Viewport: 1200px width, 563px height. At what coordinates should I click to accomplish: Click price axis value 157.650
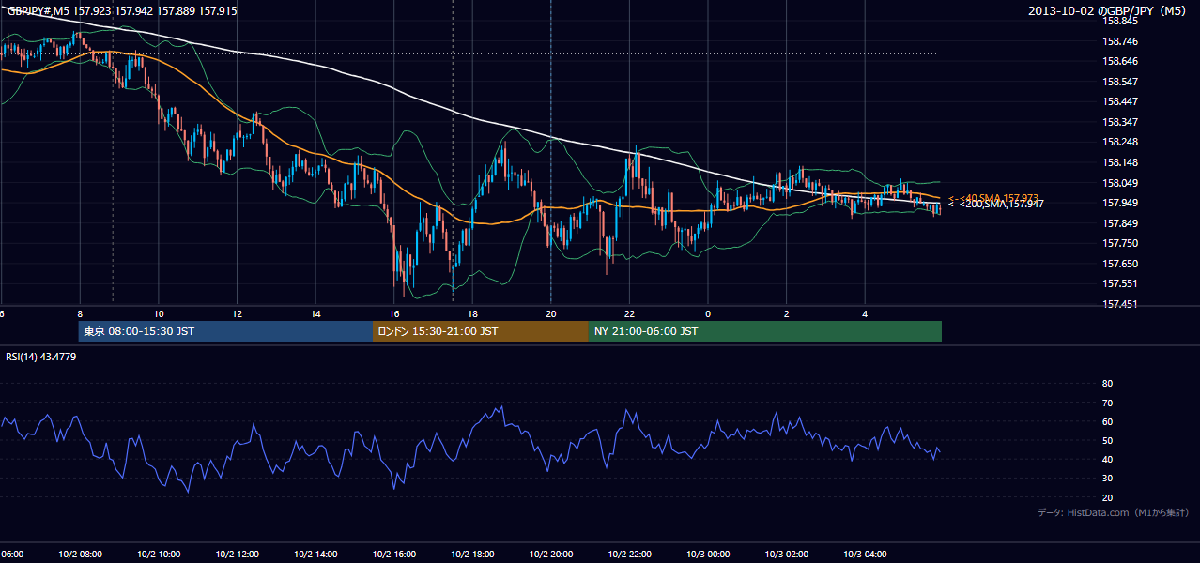1120,264
